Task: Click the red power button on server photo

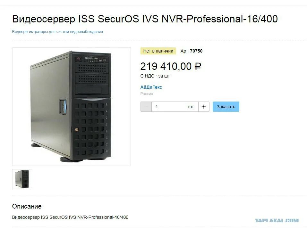Action: (x=79, y=59)
